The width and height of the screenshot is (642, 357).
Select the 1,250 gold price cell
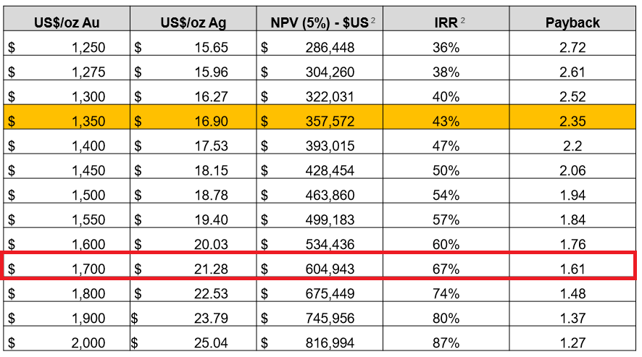[x=67, y=48]
